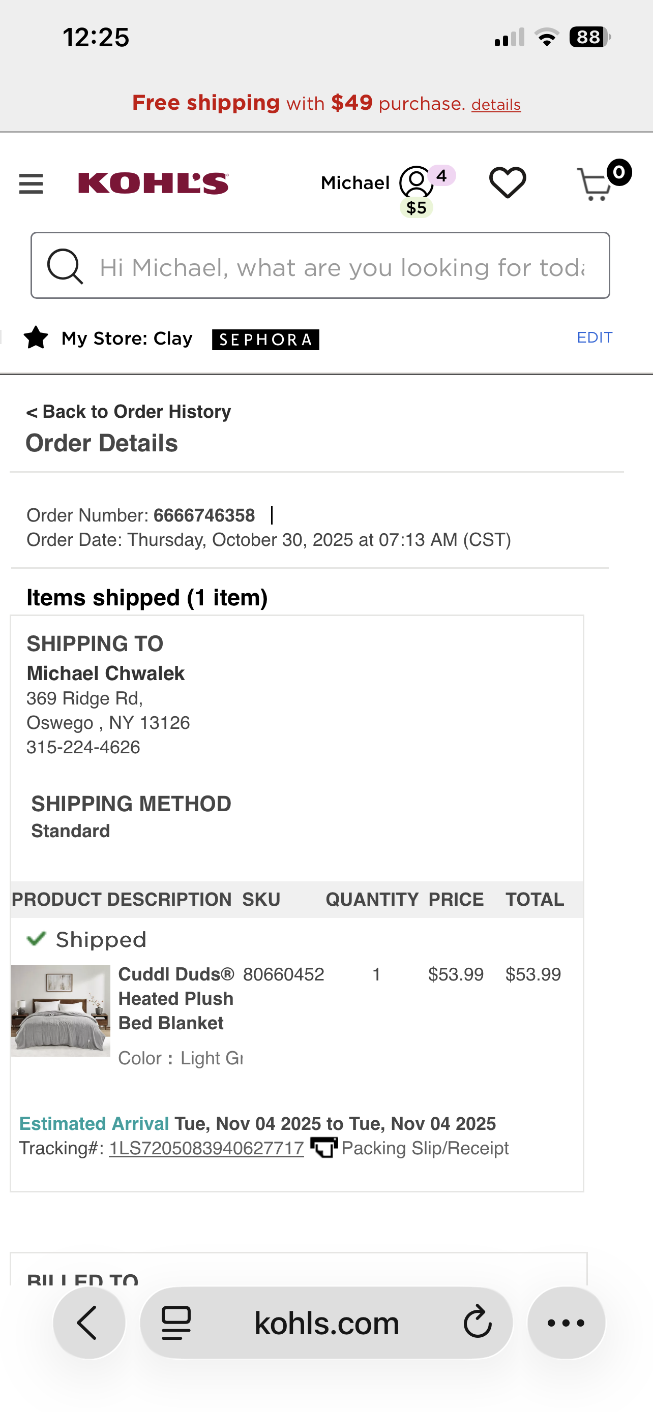This screenshot has height=1412, width=653.
Task: Open the Packing Slip/Receipt link
Action: click(425, 1148)
